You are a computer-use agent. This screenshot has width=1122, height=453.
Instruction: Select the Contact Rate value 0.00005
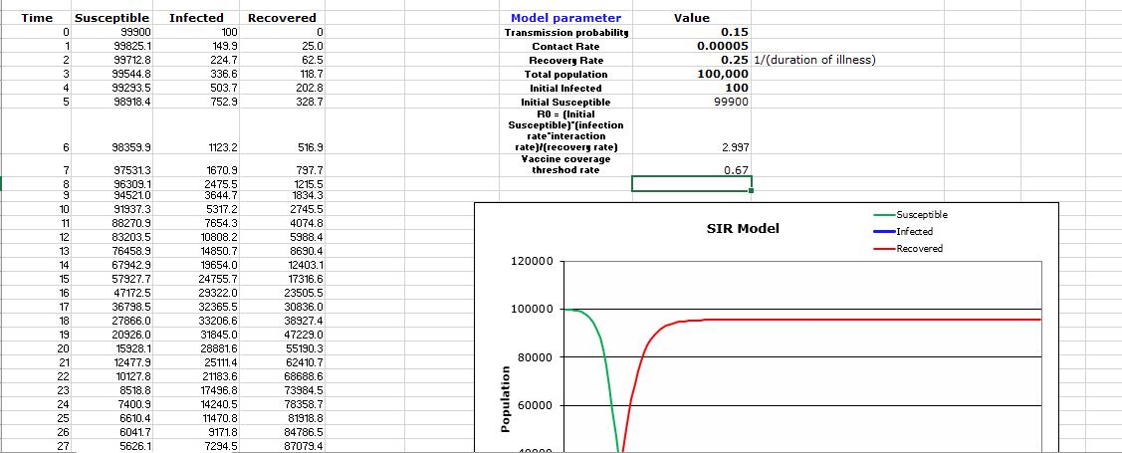[x=692, y=46]
